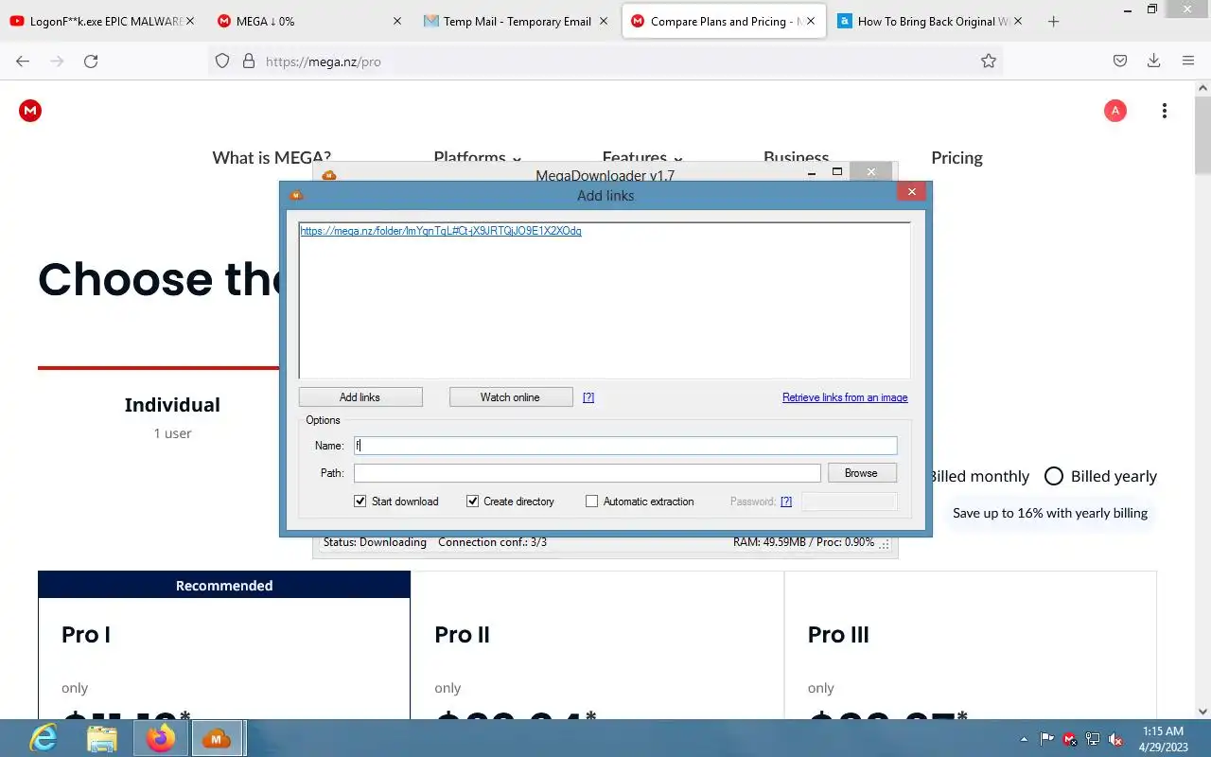The image size is (1211, 757).
Task: Open the Firefox hamburger menu
Action: tap(1188, 61)
